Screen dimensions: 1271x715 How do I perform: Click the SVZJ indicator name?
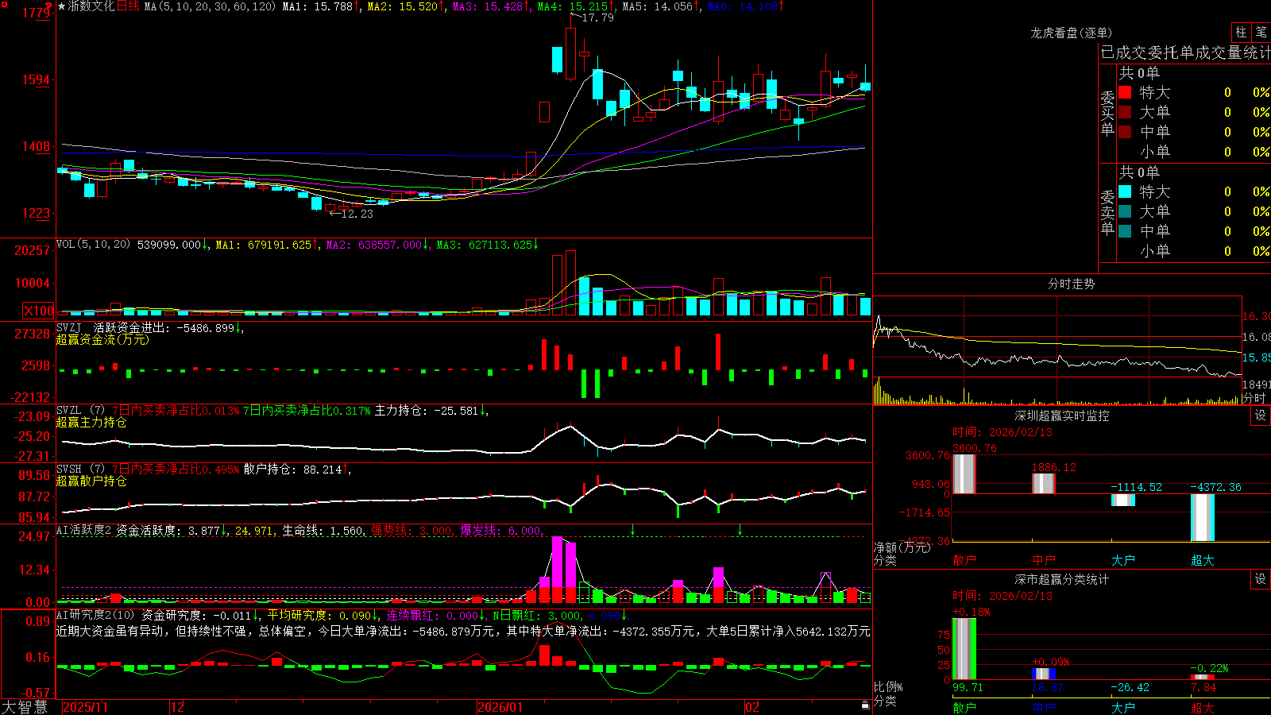(x=69, y=327)
